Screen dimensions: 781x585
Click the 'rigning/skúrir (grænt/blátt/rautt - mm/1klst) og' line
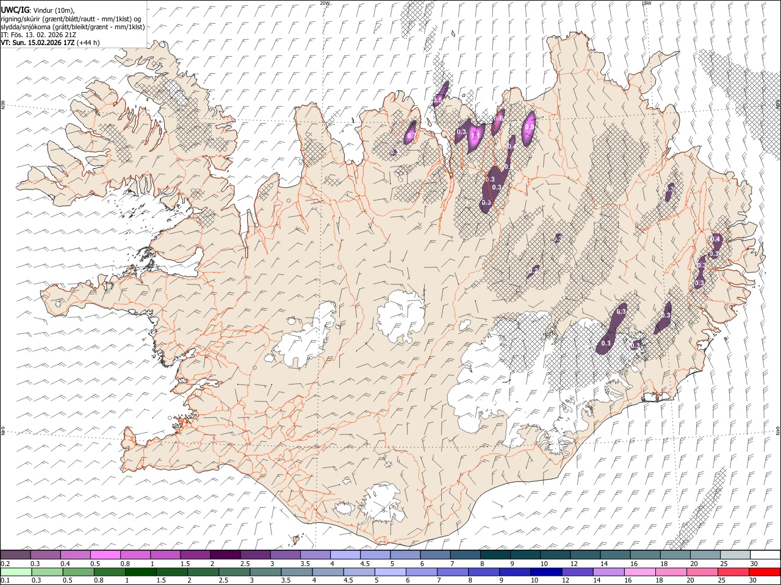pyautogui.click(x=71, y=19)
